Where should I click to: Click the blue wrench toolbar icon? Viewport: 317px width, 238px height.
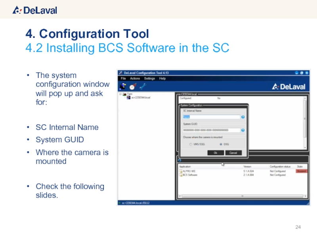pyautogui.click(x=143, y=86)
